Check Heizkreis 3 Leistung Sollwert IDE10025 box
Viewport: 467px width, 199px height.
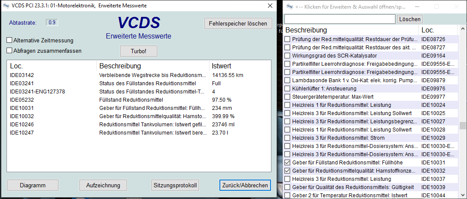(287, 113)
